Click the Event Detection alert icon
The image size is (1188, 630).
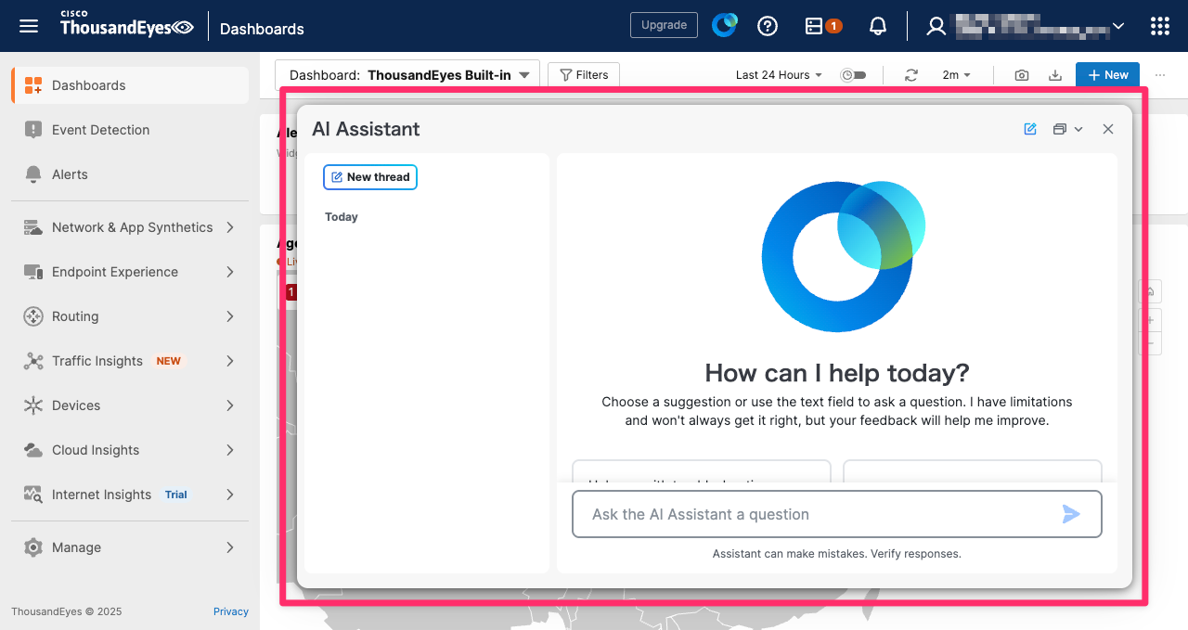(33, 130)
